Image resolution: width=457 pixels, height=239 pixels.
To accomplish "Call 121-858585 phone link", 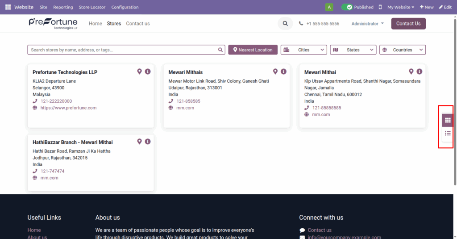I will tap(188, 101).
